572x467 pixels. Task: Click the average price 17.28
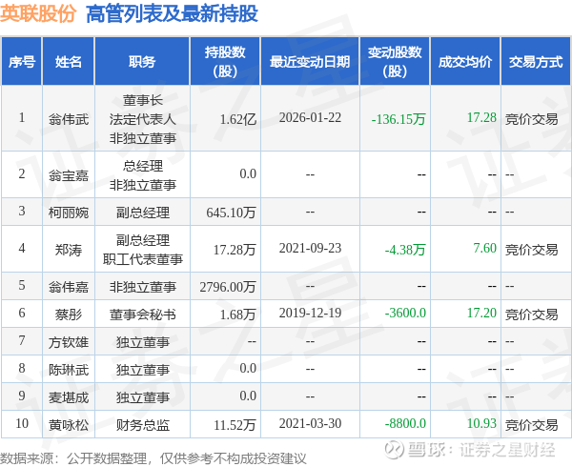(481, 117)
